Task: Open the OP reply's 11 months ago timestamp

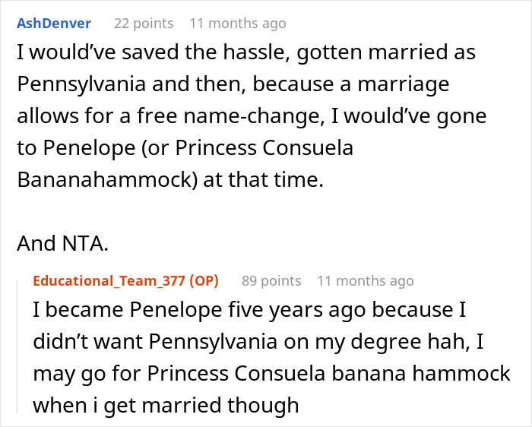Action: tap(365, 280)
